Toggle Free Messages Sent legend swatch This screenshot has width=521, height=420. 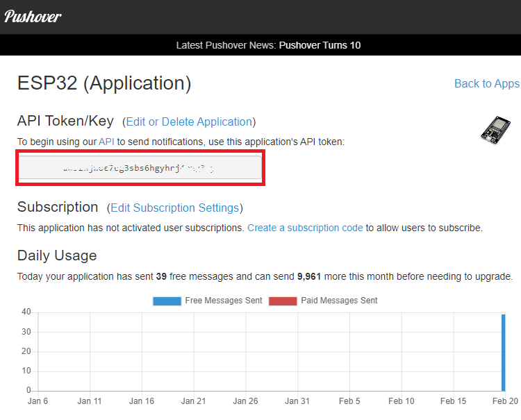(167, 301)
